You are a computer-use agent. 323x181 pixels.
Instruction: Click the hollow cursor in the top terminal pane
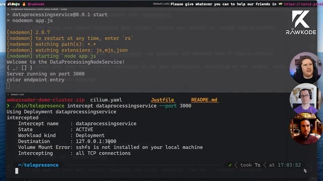click(8, 85)
